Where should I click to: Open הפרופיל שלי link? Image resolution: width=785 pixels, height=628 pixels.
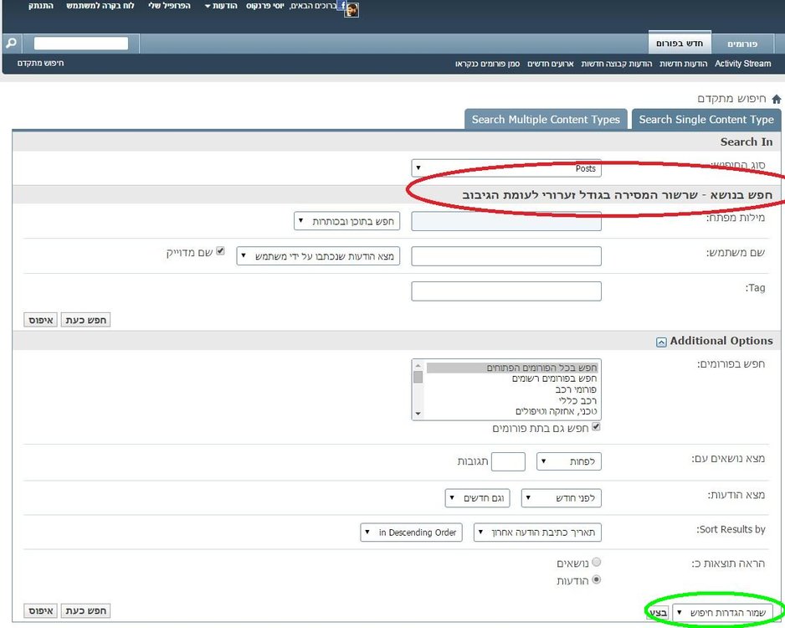(x=169, y=6)
